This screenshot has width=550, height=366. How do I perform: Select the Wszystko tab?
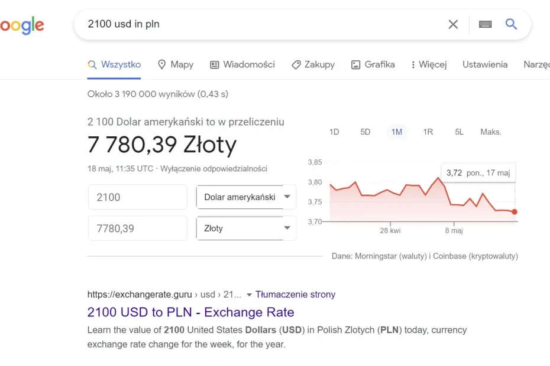[x=114, y=64]
